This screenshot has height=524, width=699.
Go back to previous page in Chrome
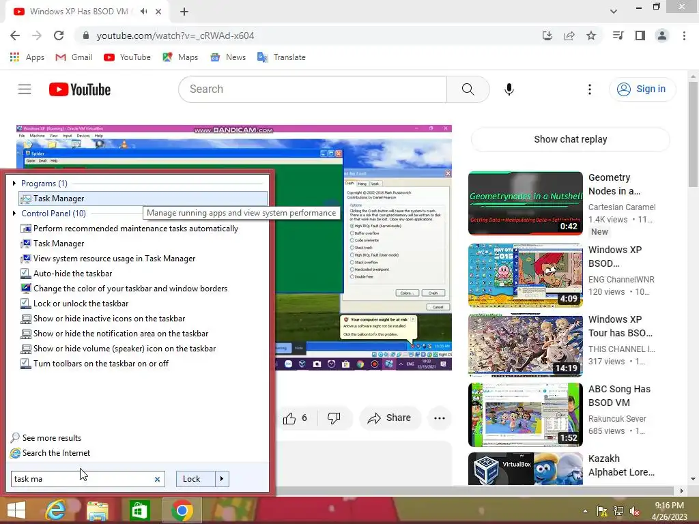click(15, 35)
